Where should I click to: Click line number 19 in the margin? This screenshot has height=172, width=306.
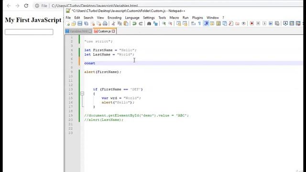pos(71,116)
